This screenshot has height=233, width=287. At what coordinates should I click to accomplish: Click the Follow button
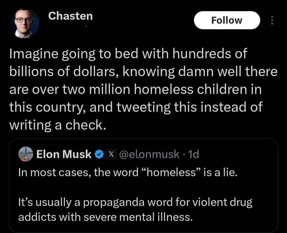pos(227,20)
